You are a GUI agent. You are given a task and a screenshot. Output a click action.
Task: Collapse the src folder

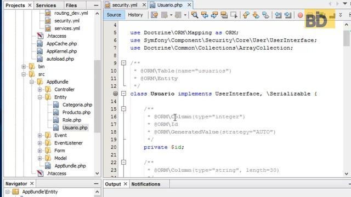pos(24,74)
